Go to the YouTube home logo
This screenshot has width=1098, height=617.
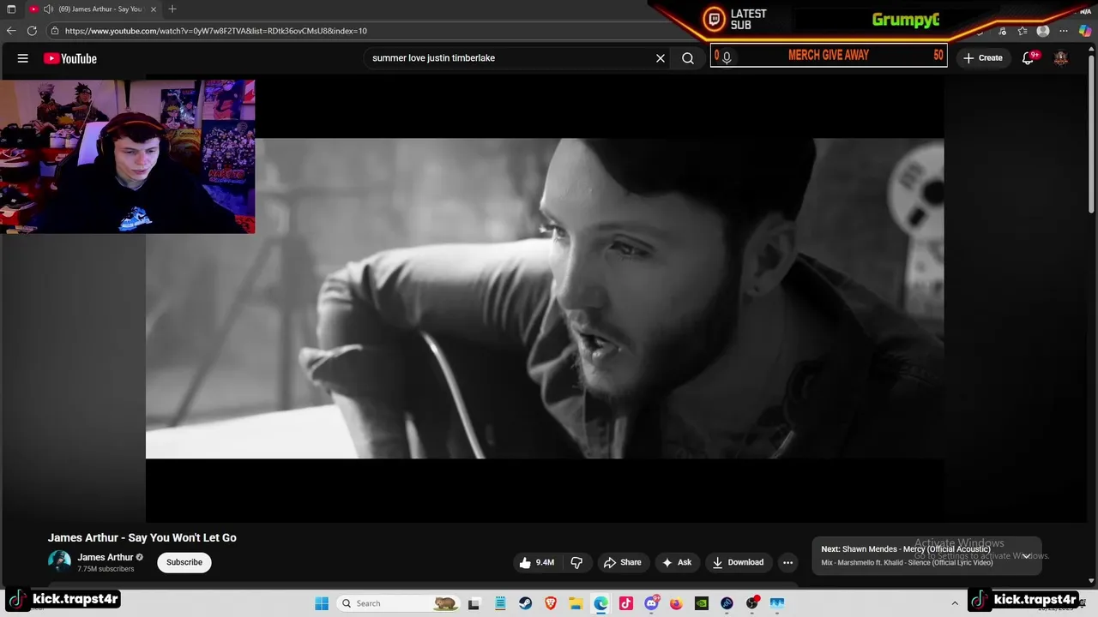tap(70, 58)
